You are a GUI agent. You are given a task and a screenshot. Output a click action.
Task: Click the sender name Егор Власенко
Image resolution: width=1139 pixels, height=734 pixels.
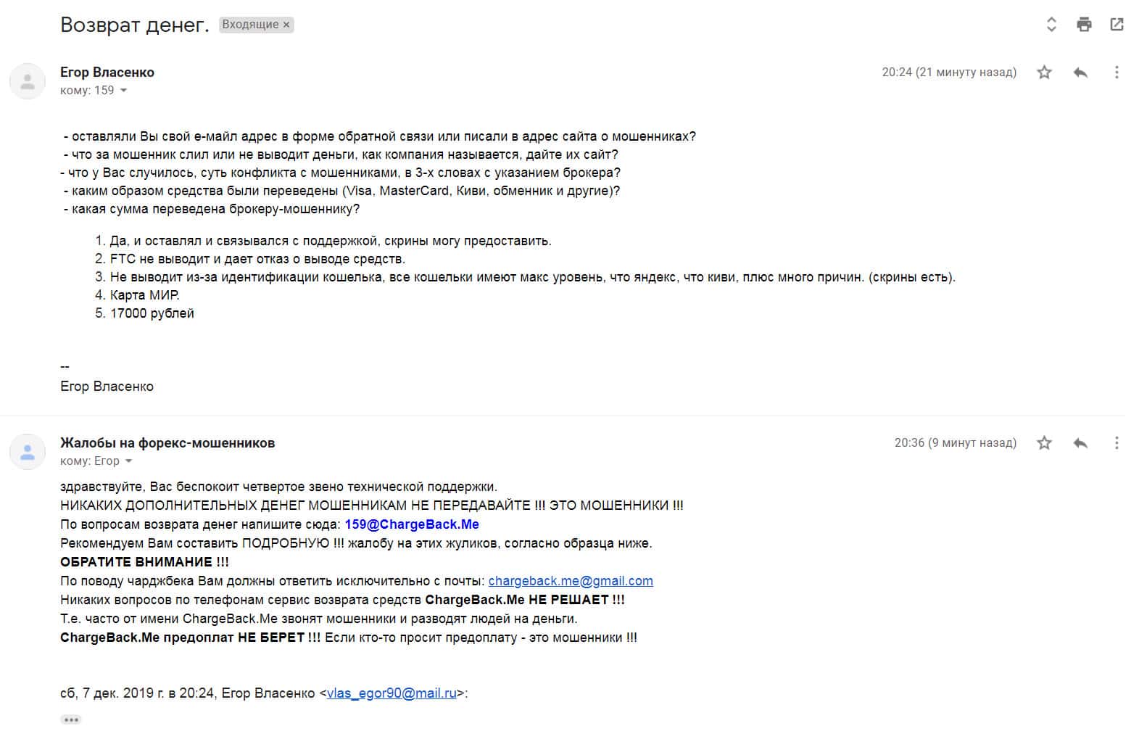click(x=107, y=73)
